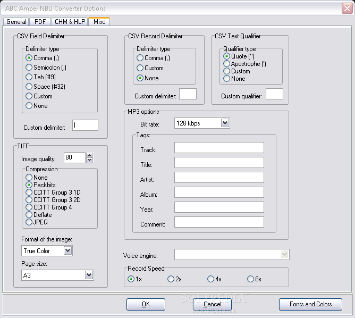Click the Title tag field

click(x=219, y=162)
